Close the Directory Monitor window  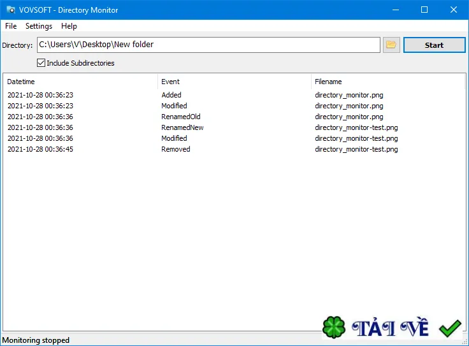click(x=454, y=10)
